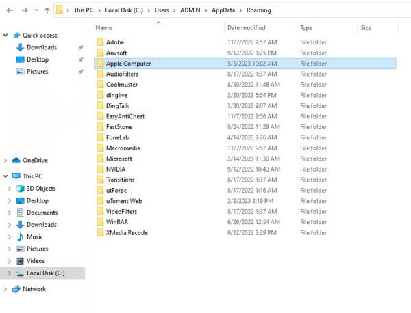Select the Macromedia folder name
The image size is (411, 313).
coord(123,148)
